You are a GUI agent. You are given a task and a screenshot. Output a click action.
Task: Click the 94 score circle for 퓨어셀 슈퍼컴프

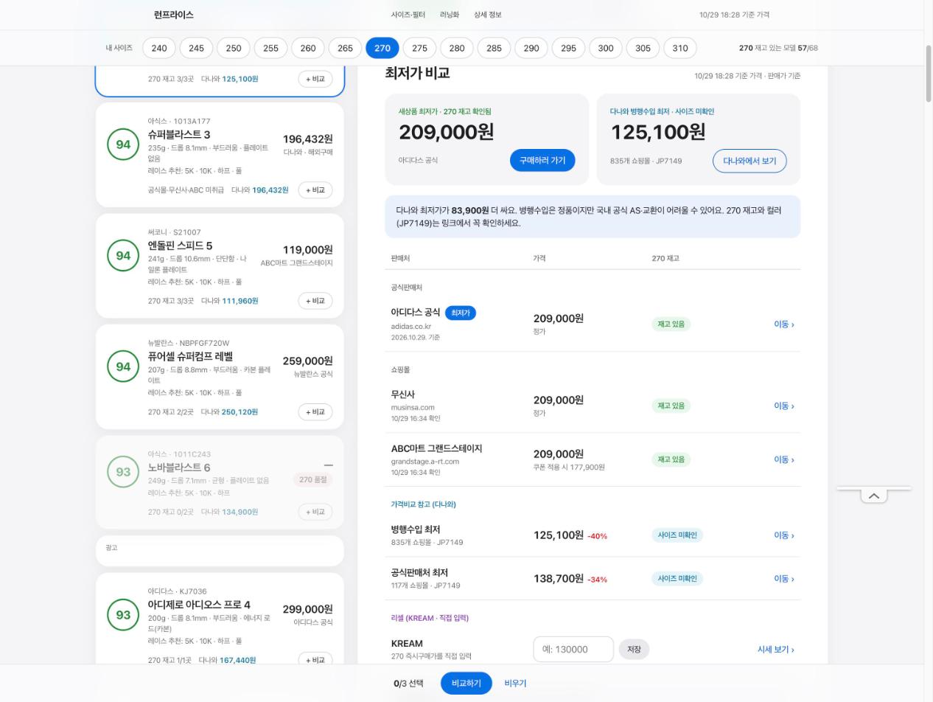point(123,366)
